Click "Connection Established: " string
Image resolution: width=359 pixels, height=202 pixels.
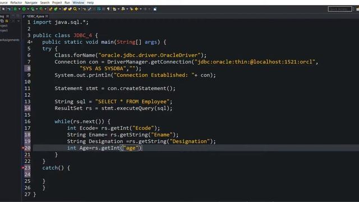point(154,75)
